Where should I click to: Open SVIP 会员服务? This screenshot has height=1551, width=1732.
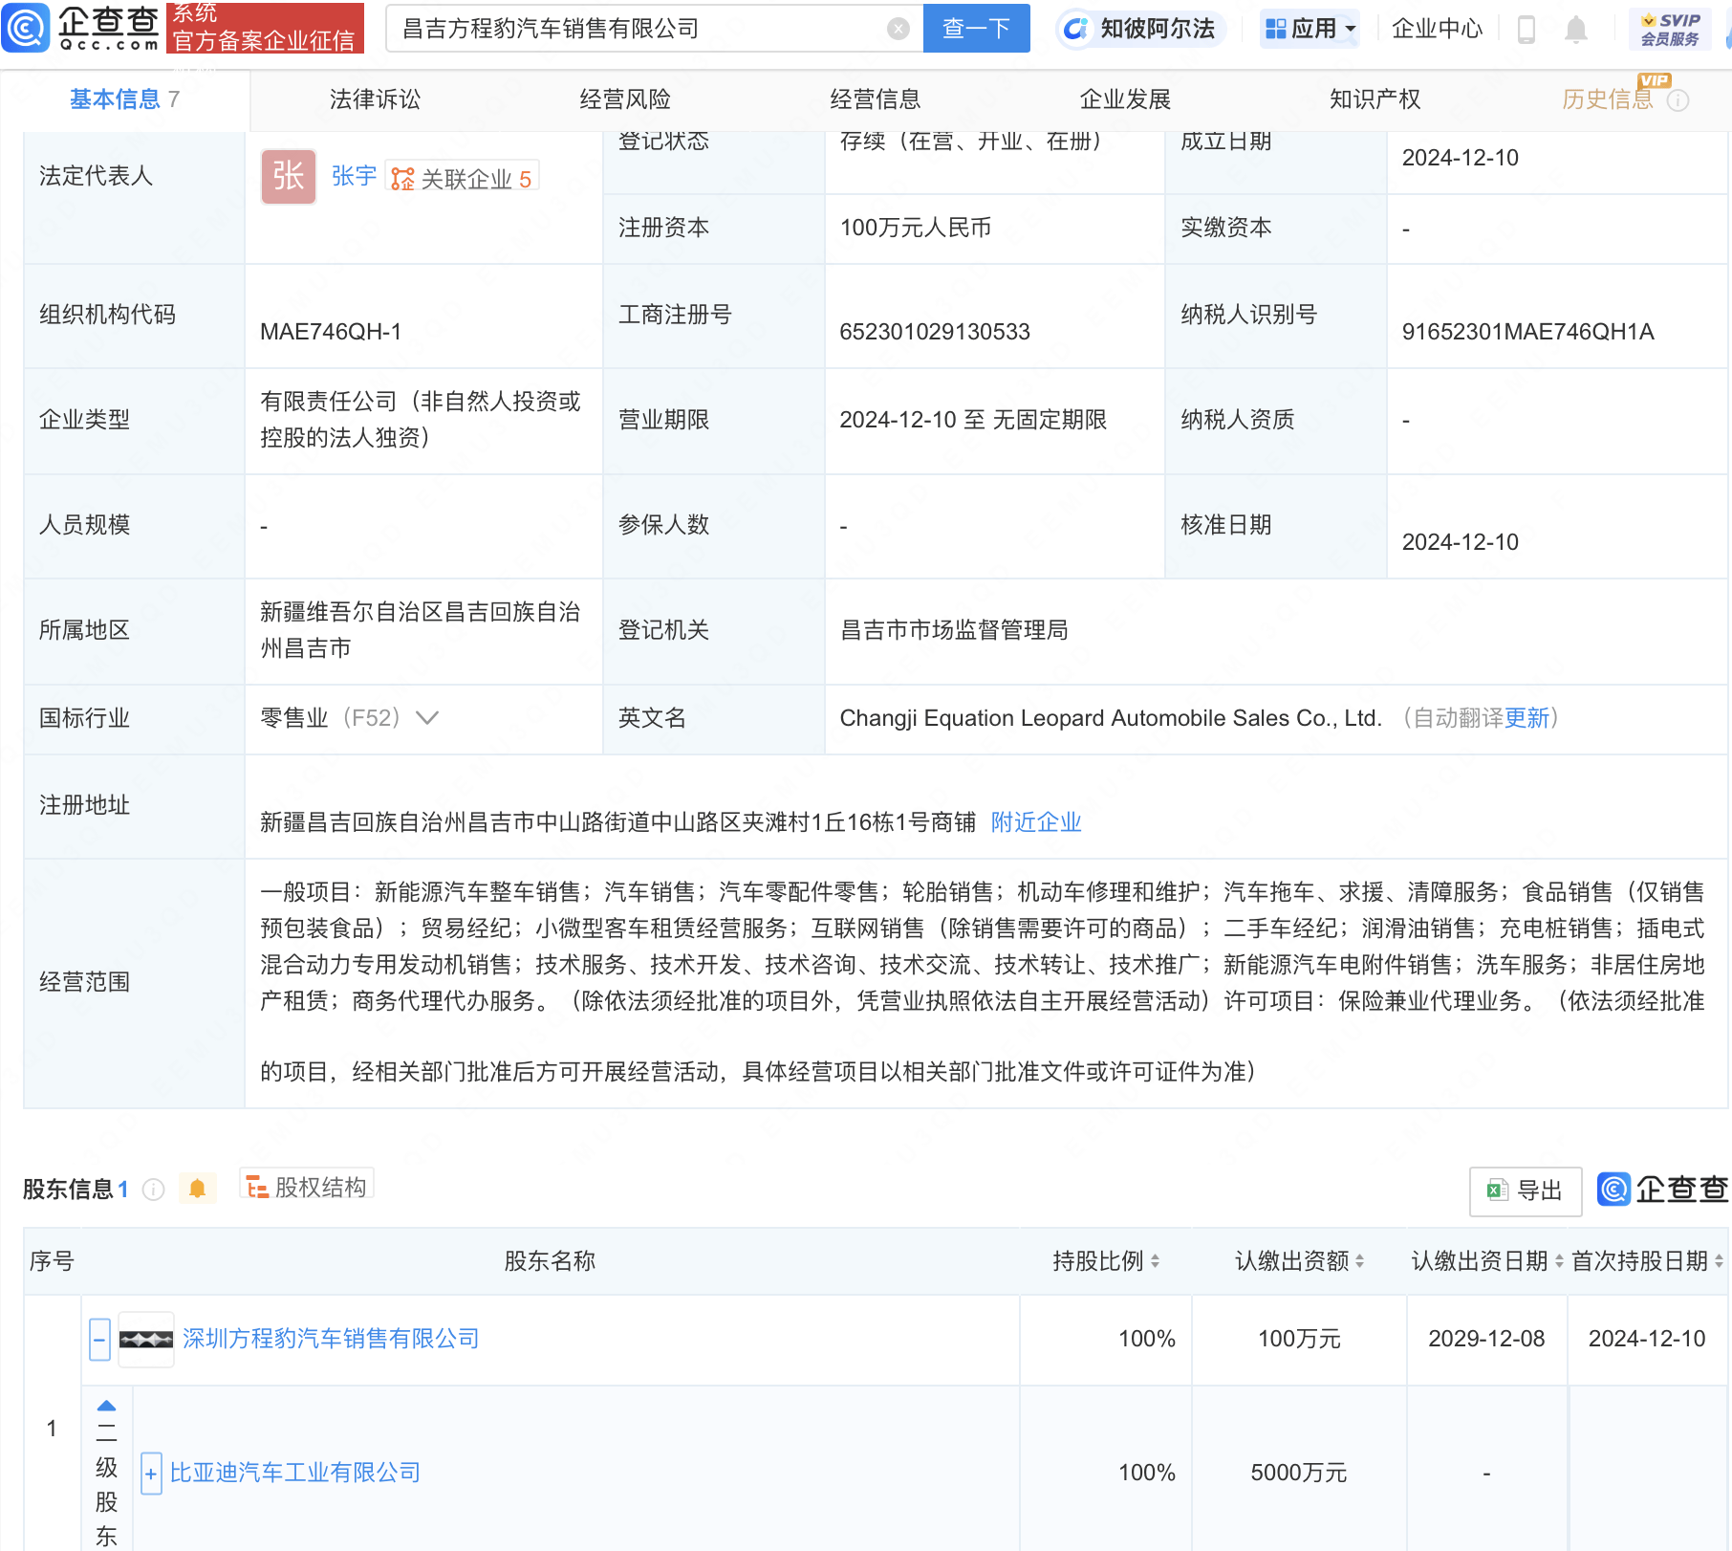click(x=1670, y=30)
